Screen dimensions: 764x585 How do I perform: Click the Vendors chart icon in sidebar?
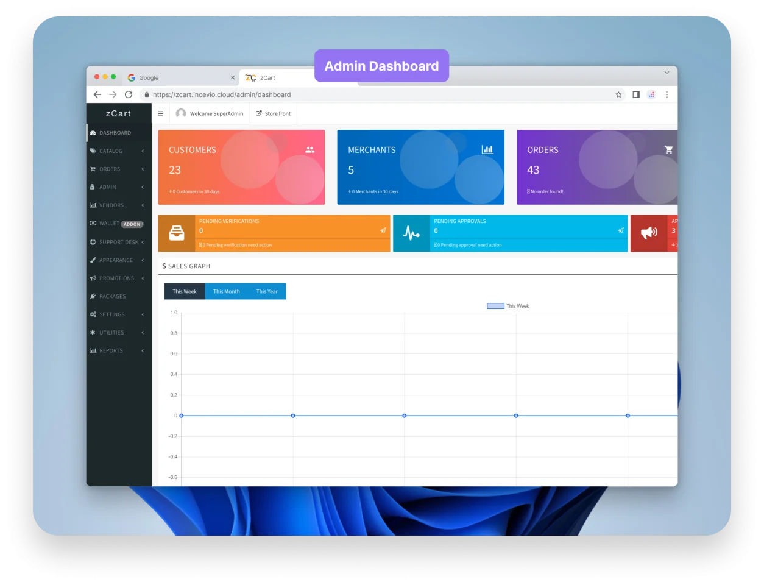(93, 205)
